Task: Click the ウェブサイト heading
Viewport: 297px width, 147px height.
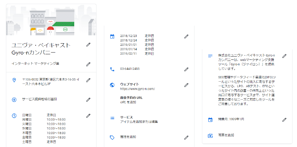Action: (x=130, y=84)
